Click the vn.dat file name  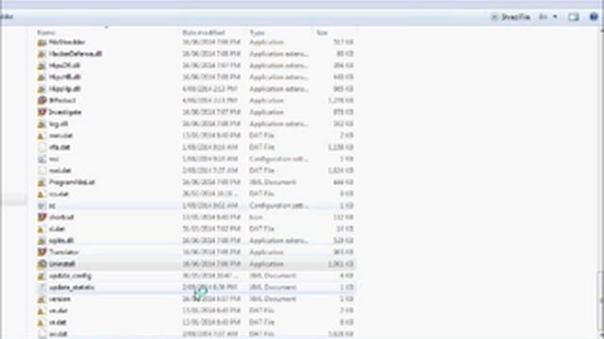click(59, 311)
